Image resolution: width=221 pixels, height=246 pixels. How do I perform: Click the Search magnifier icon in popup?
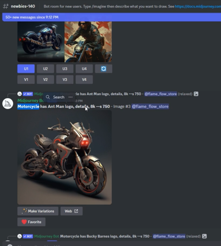(48, 97)
